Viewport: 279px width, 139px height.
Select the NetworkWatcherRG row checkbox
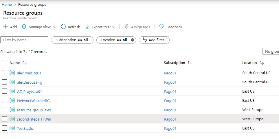click(5, 101)
